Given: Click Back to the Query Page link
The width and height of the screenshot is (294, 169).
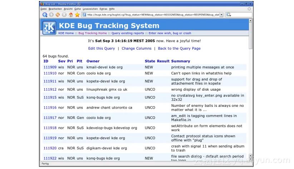Looking at the screenshot, I should [x=179, y=48].
